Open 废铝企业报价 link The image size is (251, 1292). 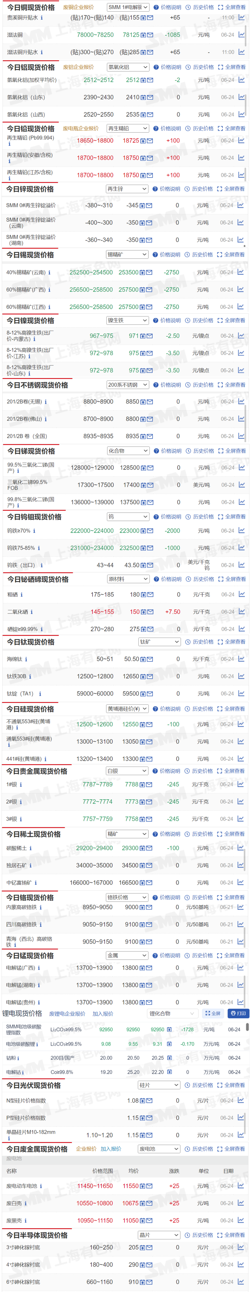78,67
